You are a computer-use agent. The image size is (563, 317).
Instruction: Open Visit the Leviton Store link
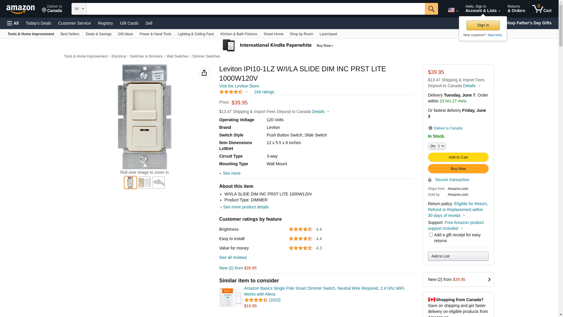pyautogui.click(x=239, y=86)
